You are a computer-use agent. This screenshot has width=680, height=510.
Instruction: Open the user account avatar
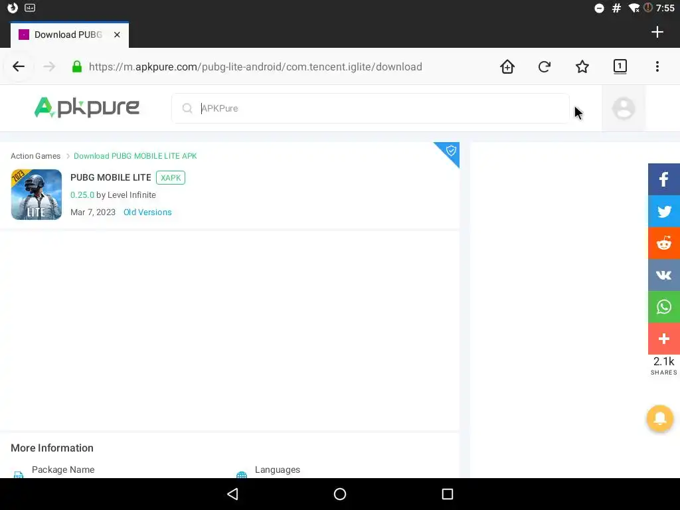[623, 108]
